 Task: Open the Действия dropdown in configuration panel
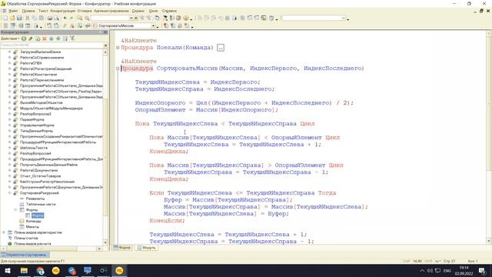coord(10,38)
